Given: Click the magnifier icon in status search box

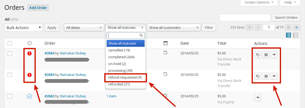Looking at the screenshot, I should (141, 35).
